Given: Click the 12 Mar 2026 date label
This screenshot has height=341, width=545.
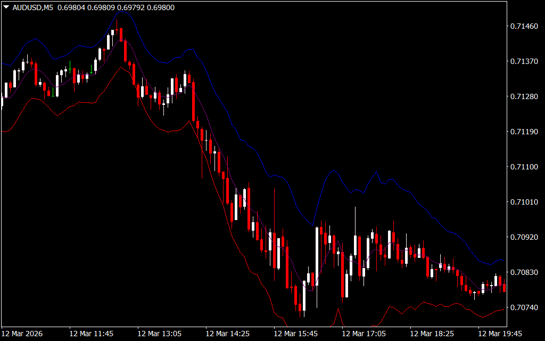Looking at the screenshot, I should click(x=23, y=334).
